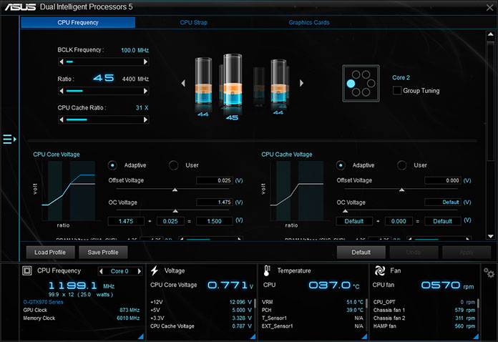498x342 pixels.
Task: Adjust the Cache Offset Voltage slider handle
Action: click(x=402, y=190)
